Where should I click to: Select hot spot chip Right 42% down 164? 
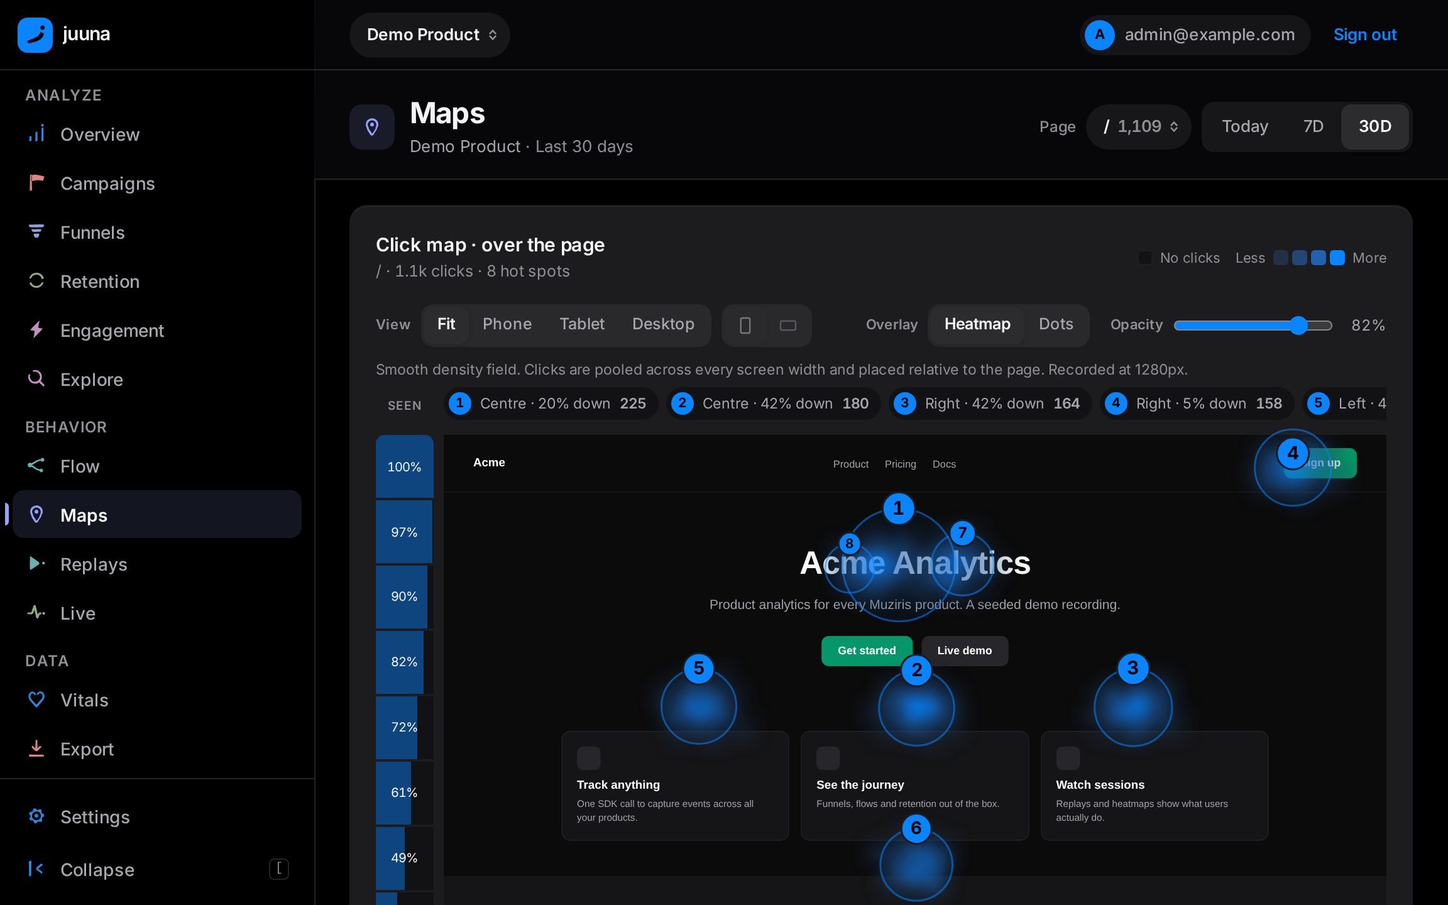(990, 403)
